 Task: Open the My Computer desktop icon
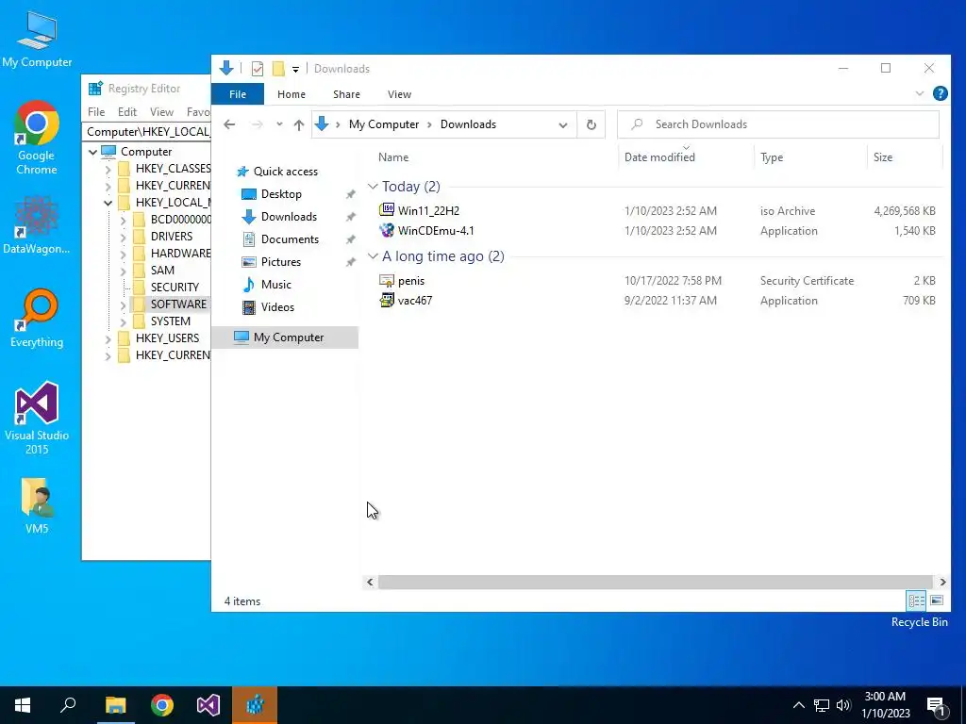[x=37, y=39]
